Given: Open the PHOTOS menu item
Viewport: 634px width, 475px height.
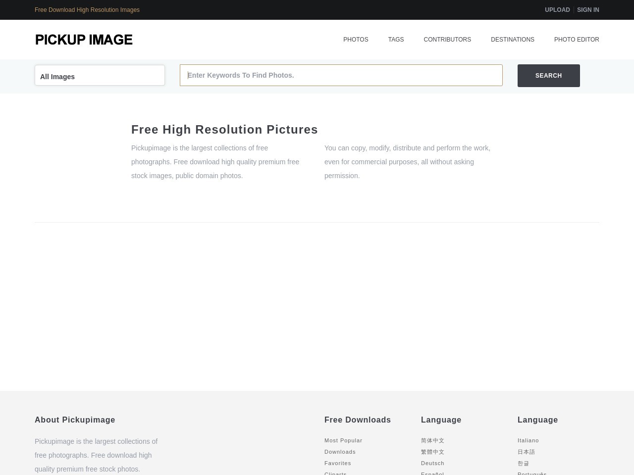Looking at the screenshot, I should pyautogui.click(x=356, y=40).
